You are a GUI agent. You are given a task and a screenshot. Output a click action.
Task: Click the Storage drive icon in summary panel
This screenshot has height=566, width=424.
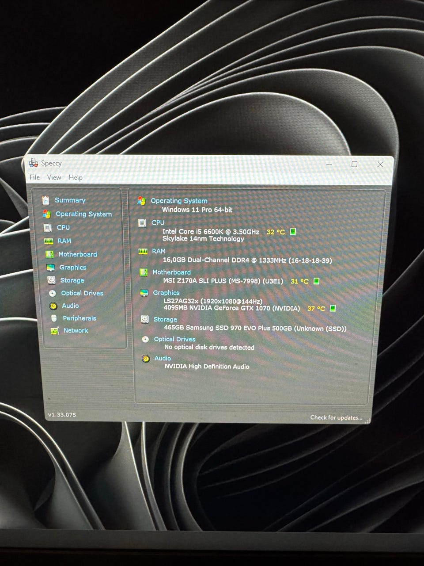coord(145,319)
